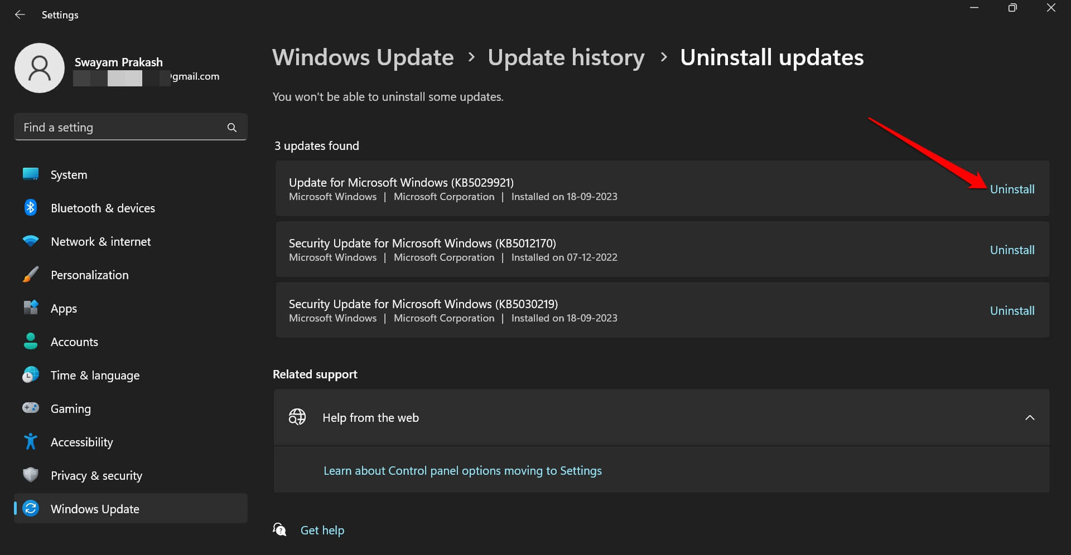
Task: Click the KB5030219 security update title
Action: pyautogui.click(x=423, y=304)
